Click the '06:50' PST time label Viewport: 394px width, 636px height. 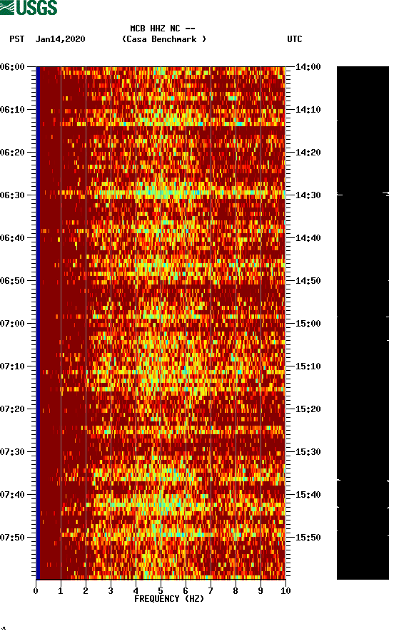click(13, 281)
